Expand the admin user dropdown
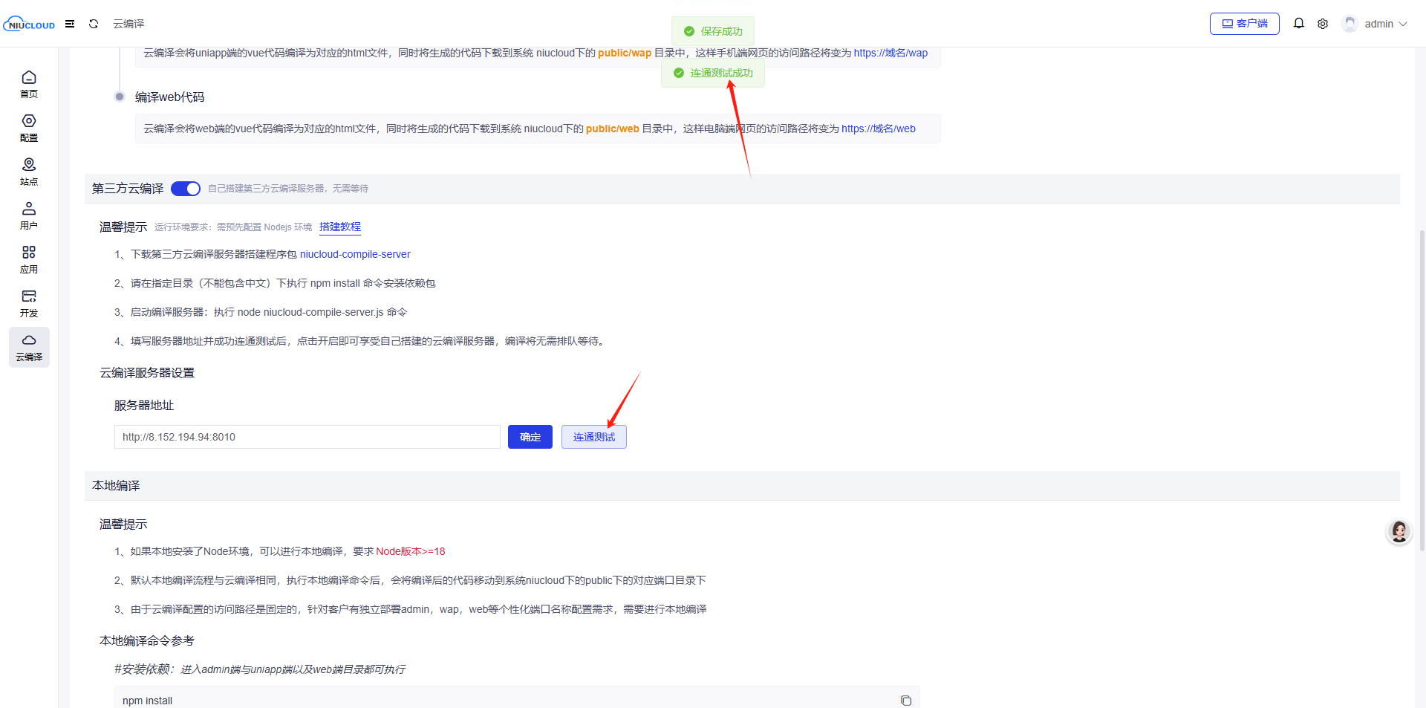This screenshot has height=708, width=1426. point(1376,24)
